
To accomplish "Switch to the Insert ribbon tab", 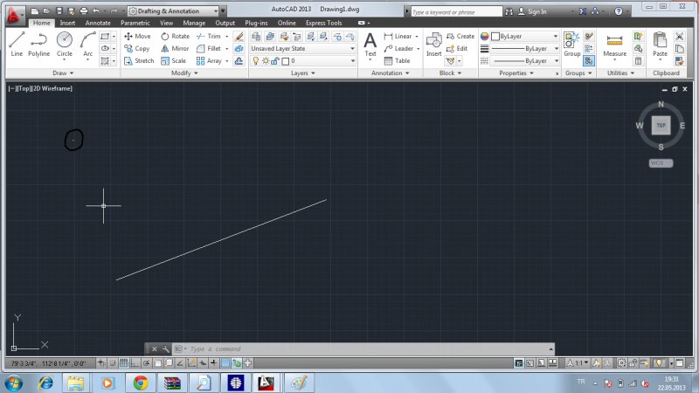I will [67, 23].
